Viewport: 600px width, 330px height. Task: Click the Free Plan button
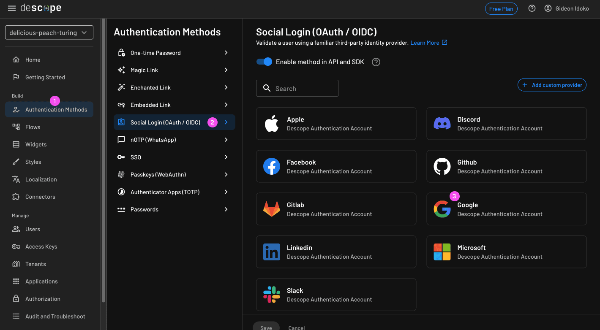(x=501, y=8)
